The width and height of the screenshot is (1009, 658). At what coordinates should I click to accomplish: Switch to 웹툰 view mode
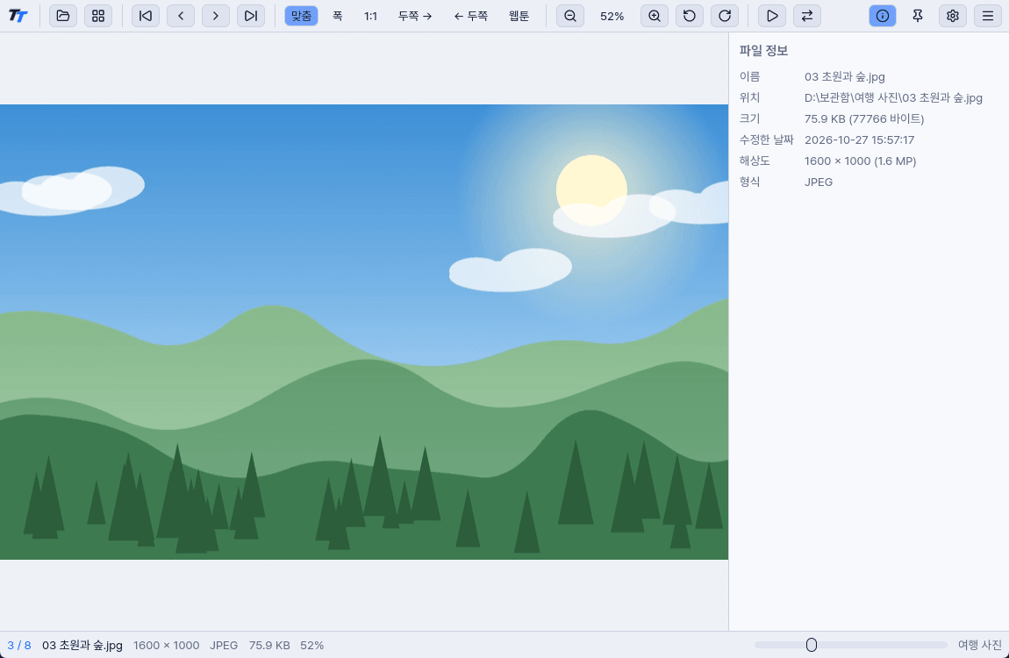point(519,16)
